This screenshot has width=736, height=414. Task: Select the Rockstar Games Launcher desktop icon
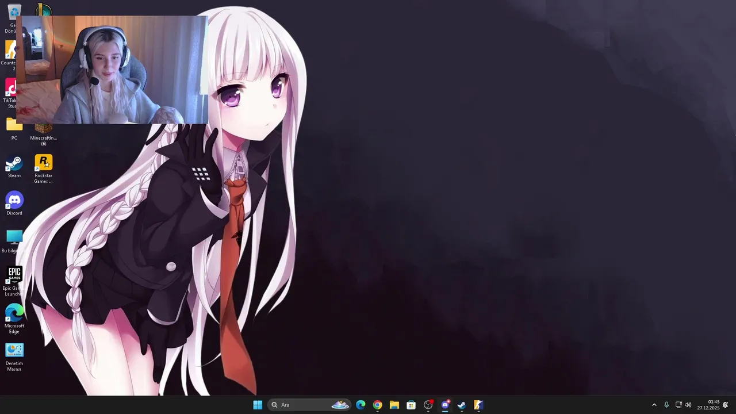point(44,169)
